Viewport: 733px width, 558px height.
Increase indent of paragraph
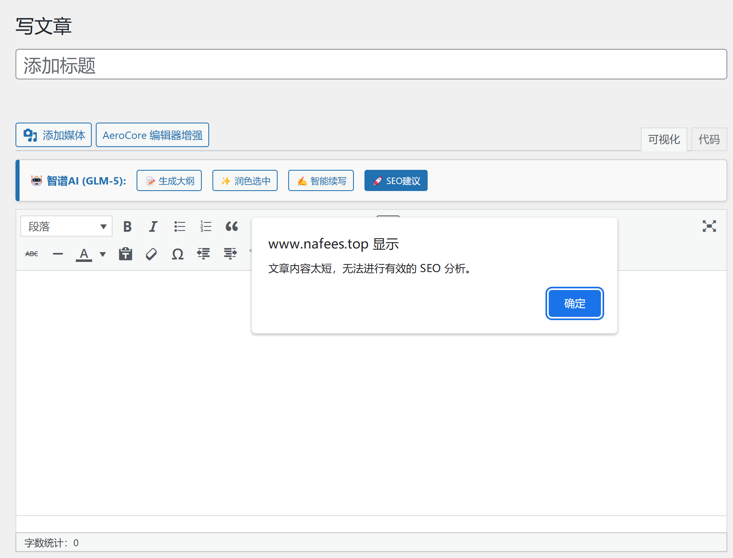[x=230, y=254]
